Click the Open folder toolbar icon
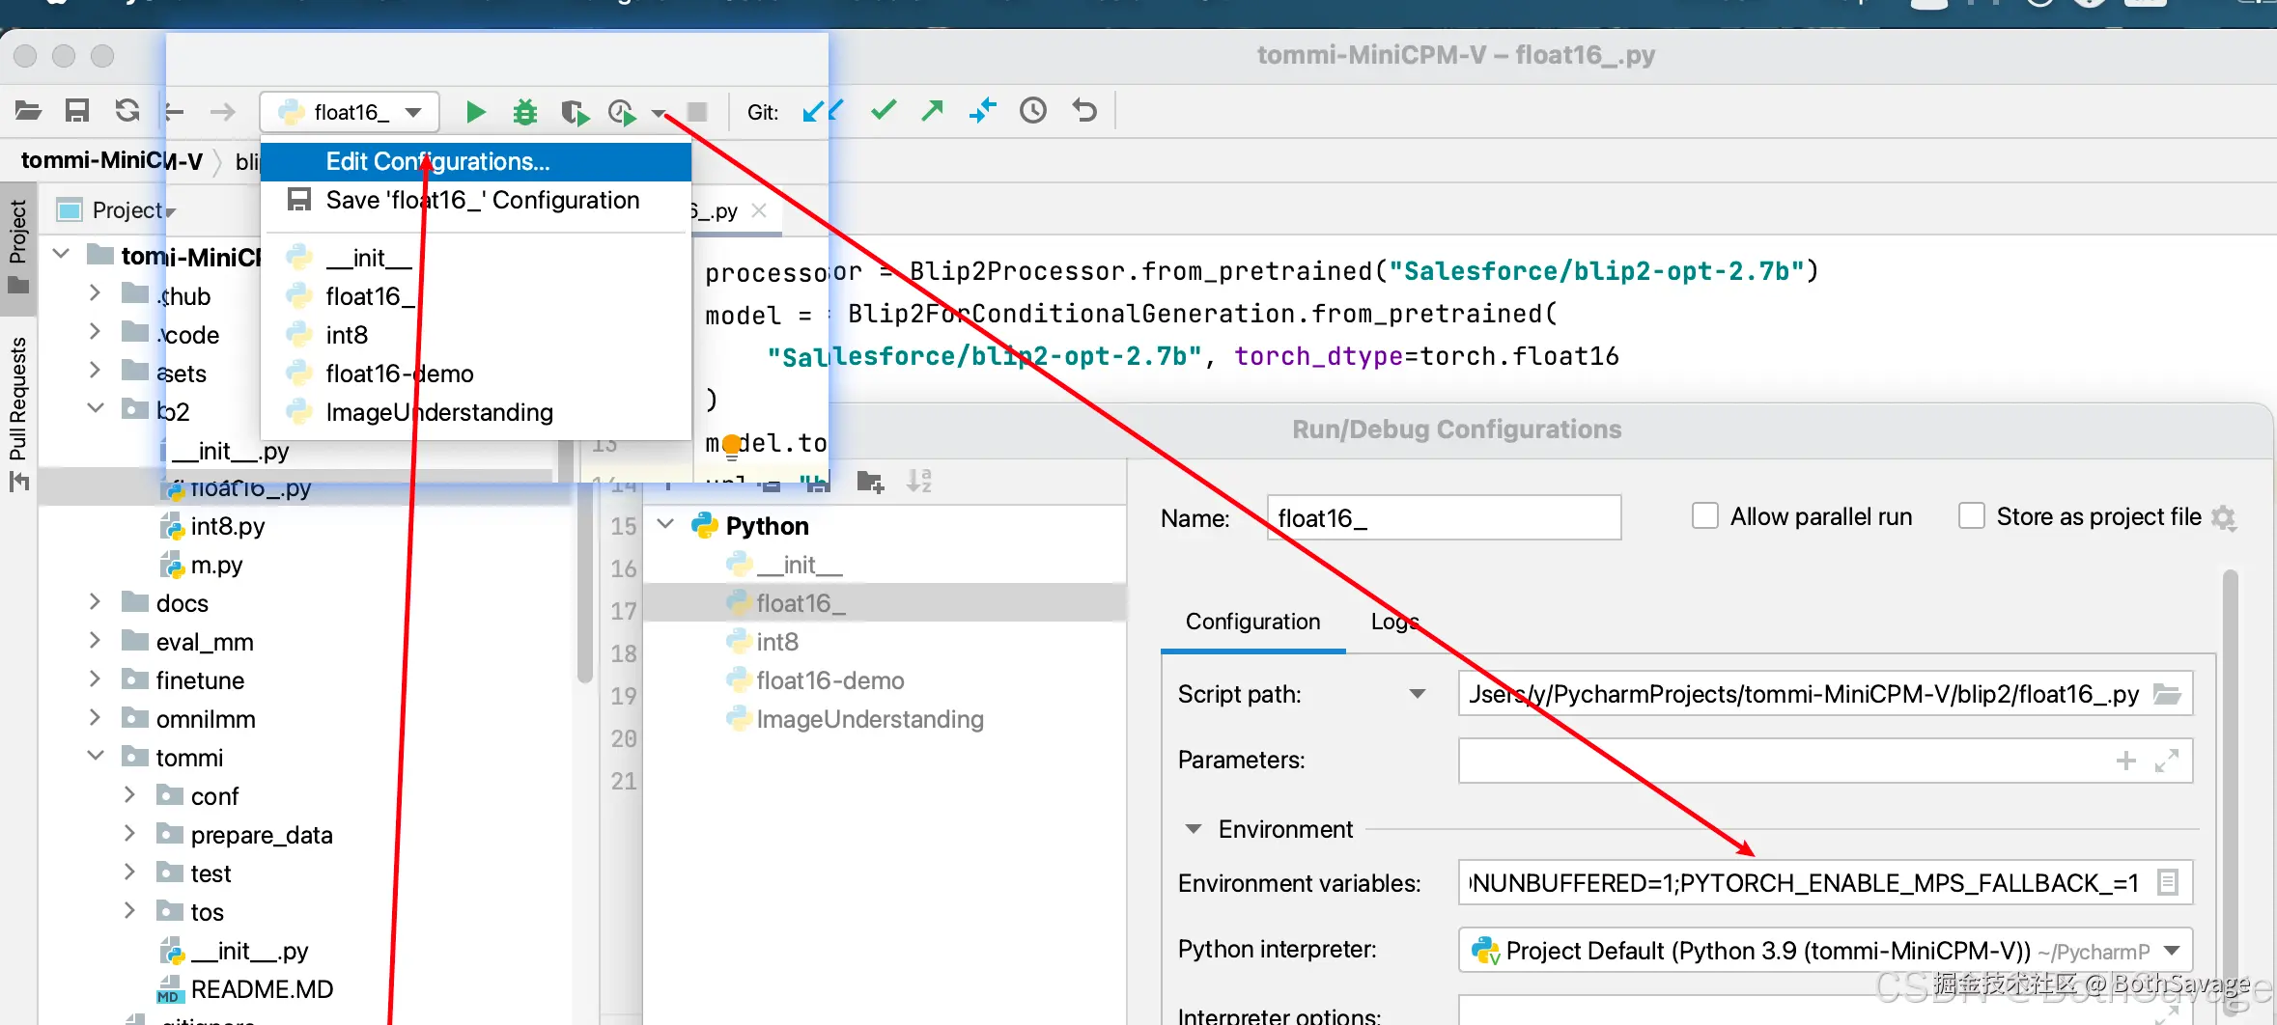Image resolution: width=2277 pixels, height=1025 pixels. click(28, 111)
